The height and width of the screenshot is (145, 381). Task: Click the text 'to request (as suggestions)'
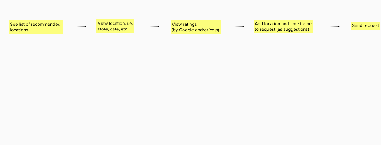[x=282, y=29]
